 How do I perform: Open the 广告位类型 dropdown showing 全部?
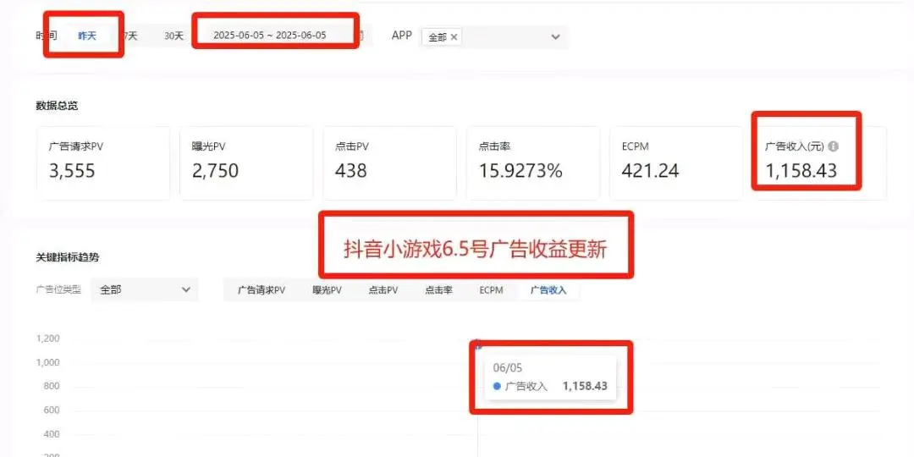click(x=145, y=289)
